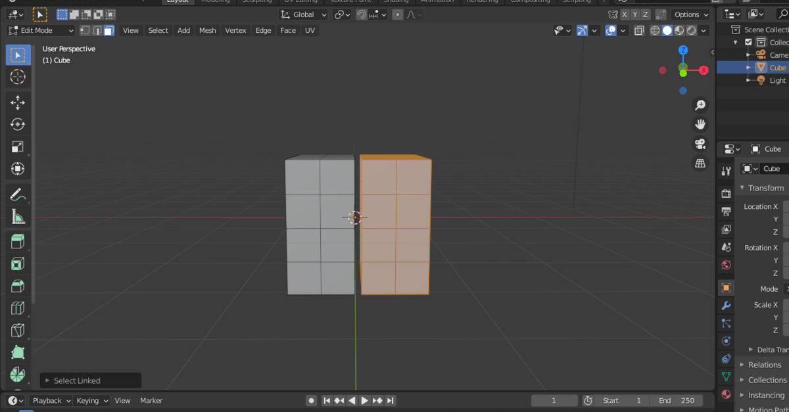Image resolution: width=789 pixels, height=412 pixels.
Task: Activate the combined Transform tool
Action: [x=18, y=169]
